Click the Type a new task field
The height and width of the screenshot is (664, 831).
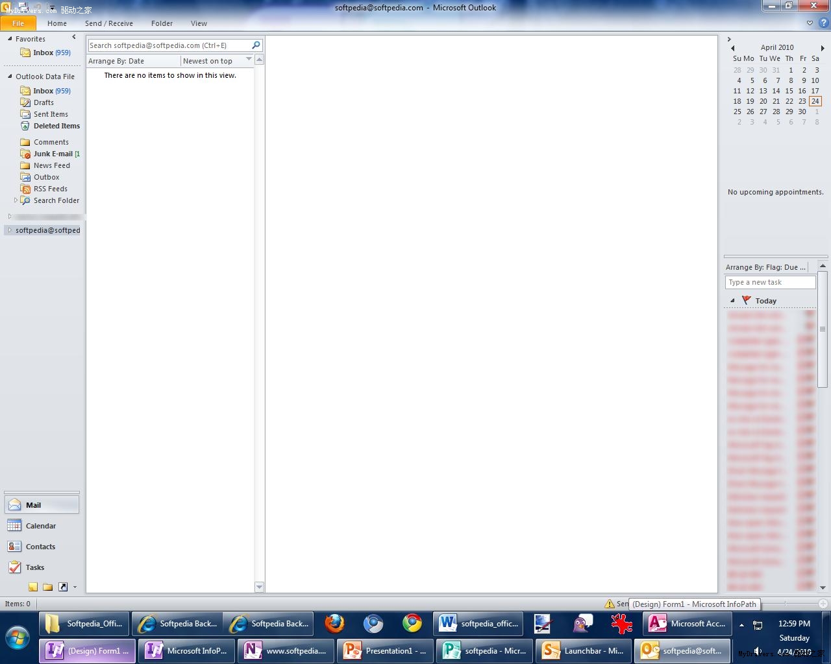[770, 282]
